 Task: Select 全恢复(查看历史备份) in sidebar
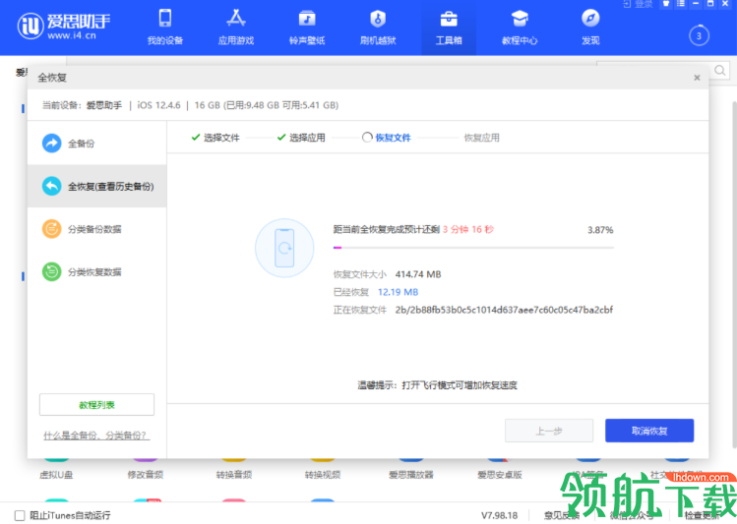(x=97, y=186)
